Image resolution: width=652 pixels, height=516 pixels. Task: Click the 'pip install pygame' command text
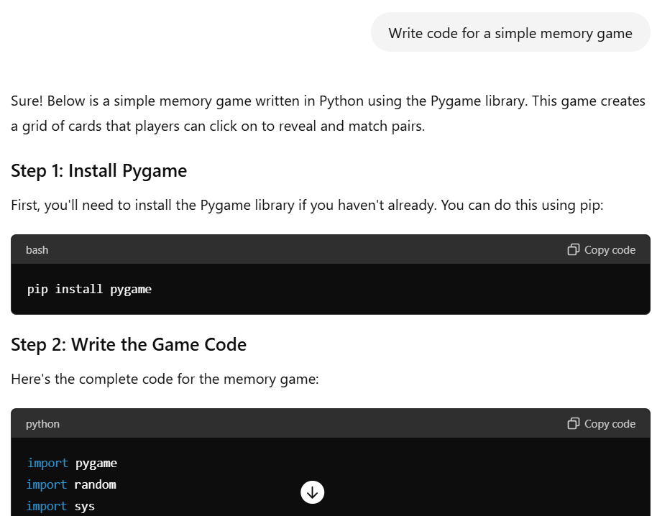(89, 289)
